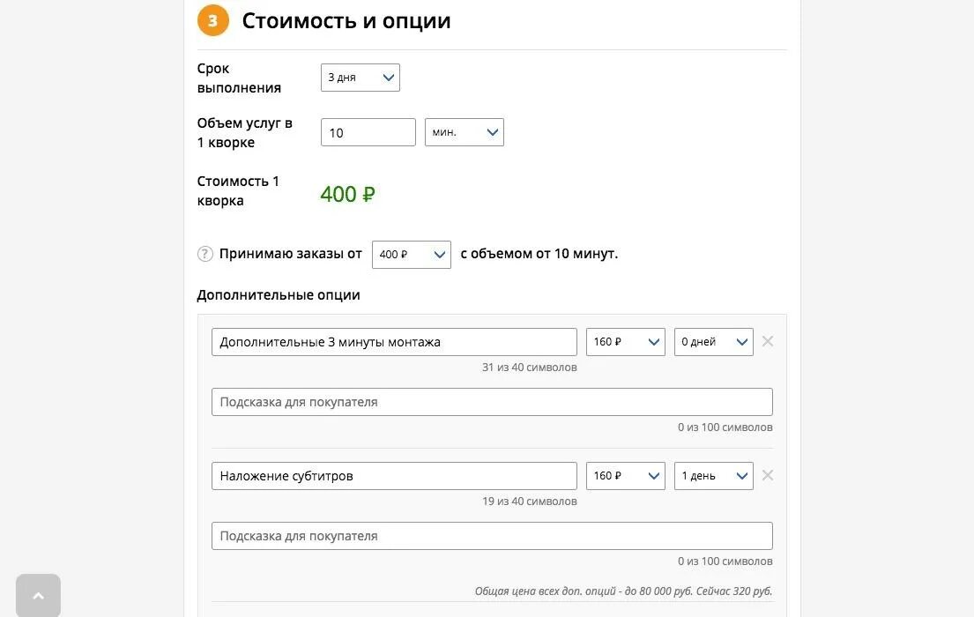
Task: Click the question mark help icon
Action: coord(205,254)
